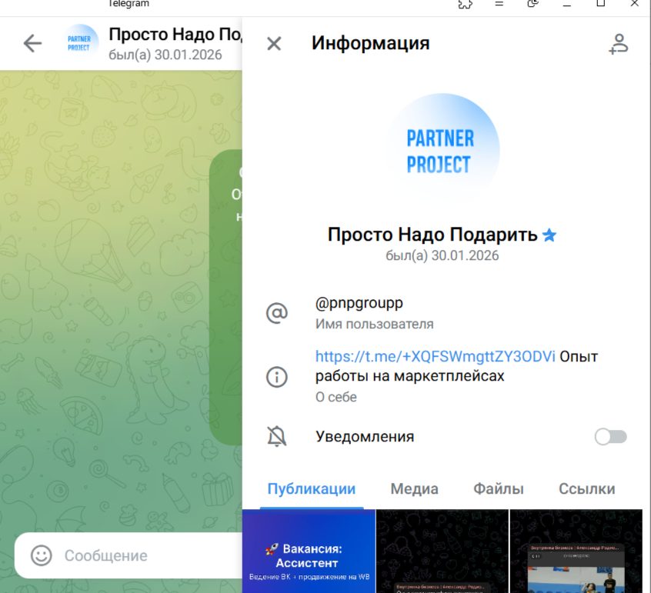
Task: Close the Информация panel with X
Action: coord(274,44)
